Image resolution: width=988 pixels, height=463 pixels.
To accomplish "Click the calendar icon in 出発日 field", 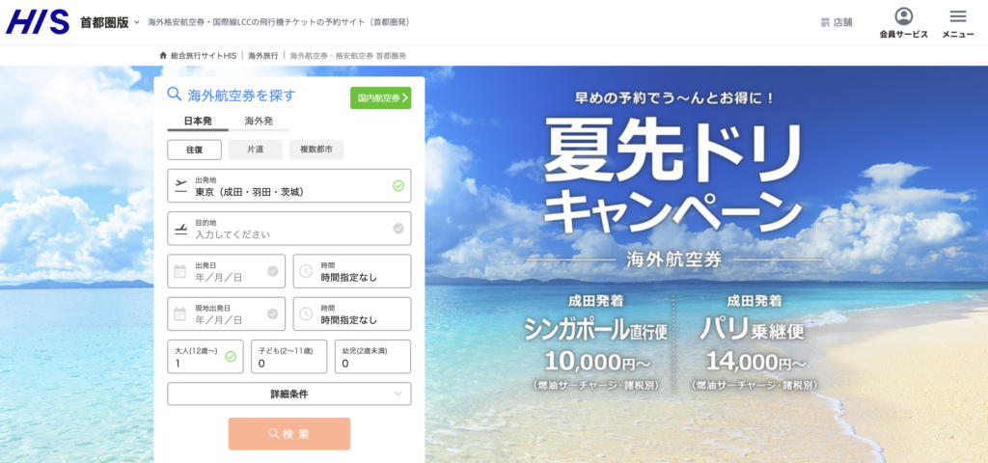I will (180, 271).
